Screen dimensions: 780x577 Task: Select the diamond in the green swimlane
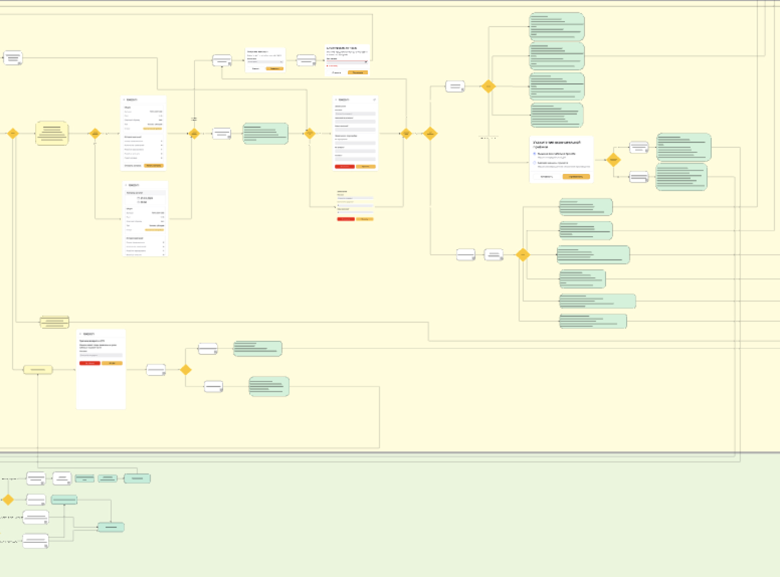point(8,500)
